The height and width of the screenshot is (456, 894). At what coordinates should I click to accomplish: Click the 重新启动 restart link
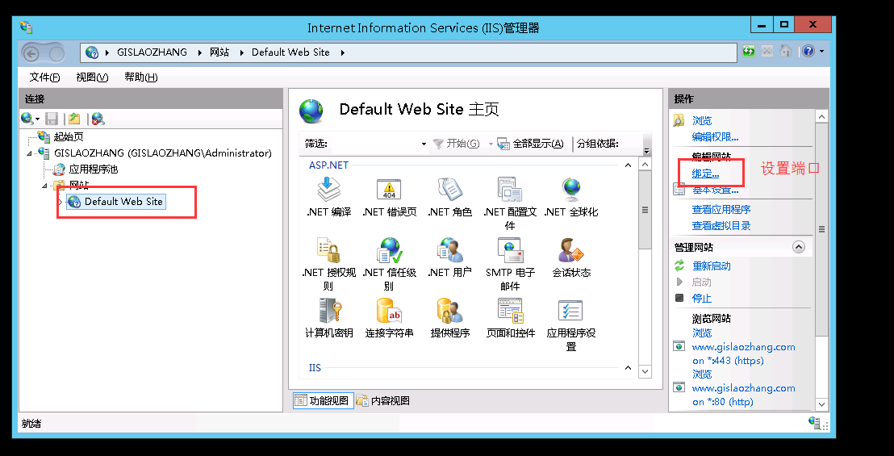711,266
